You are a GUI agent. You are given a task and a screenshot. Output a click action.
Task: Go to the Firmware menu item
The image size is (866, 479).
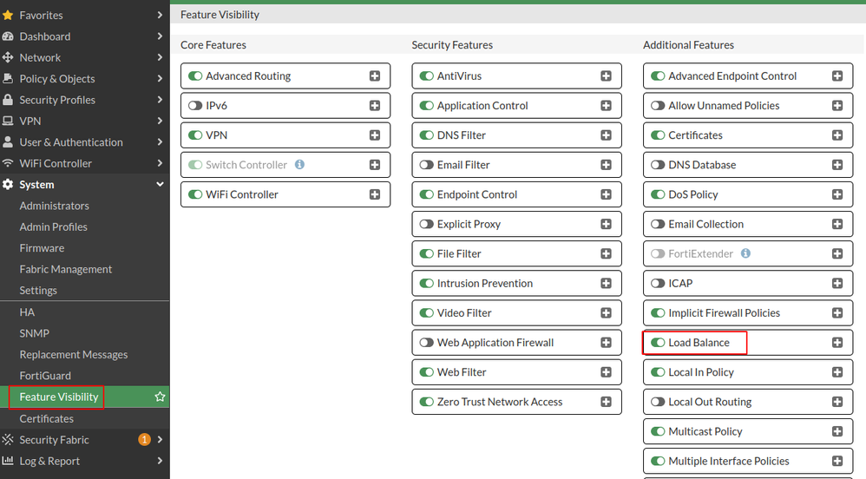click(42, 248)
